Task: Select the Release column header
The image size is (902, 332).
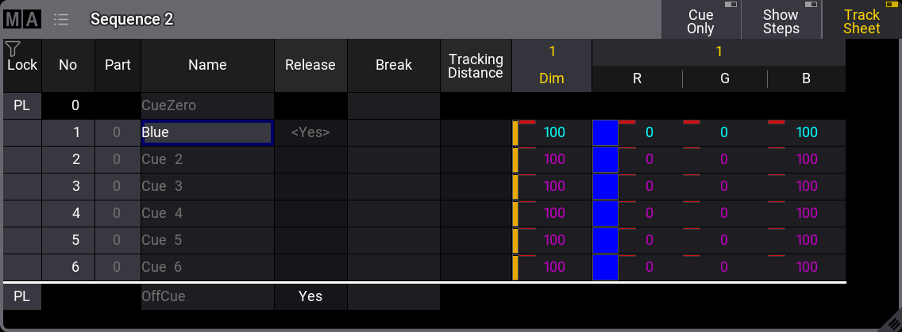Action: 310,65
